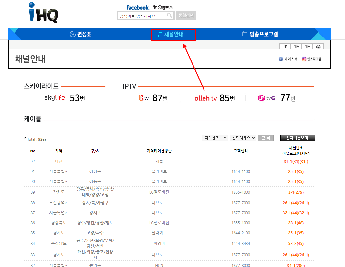Click the 고객센터 column header
The image size is (345, 267).
(241, 151)
